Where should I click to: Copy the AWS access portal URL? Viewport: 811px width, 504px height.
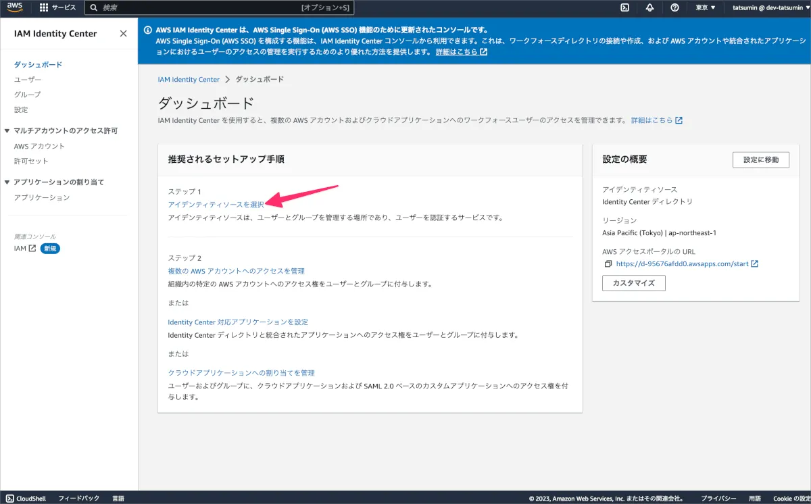click(x=608, y=263)
